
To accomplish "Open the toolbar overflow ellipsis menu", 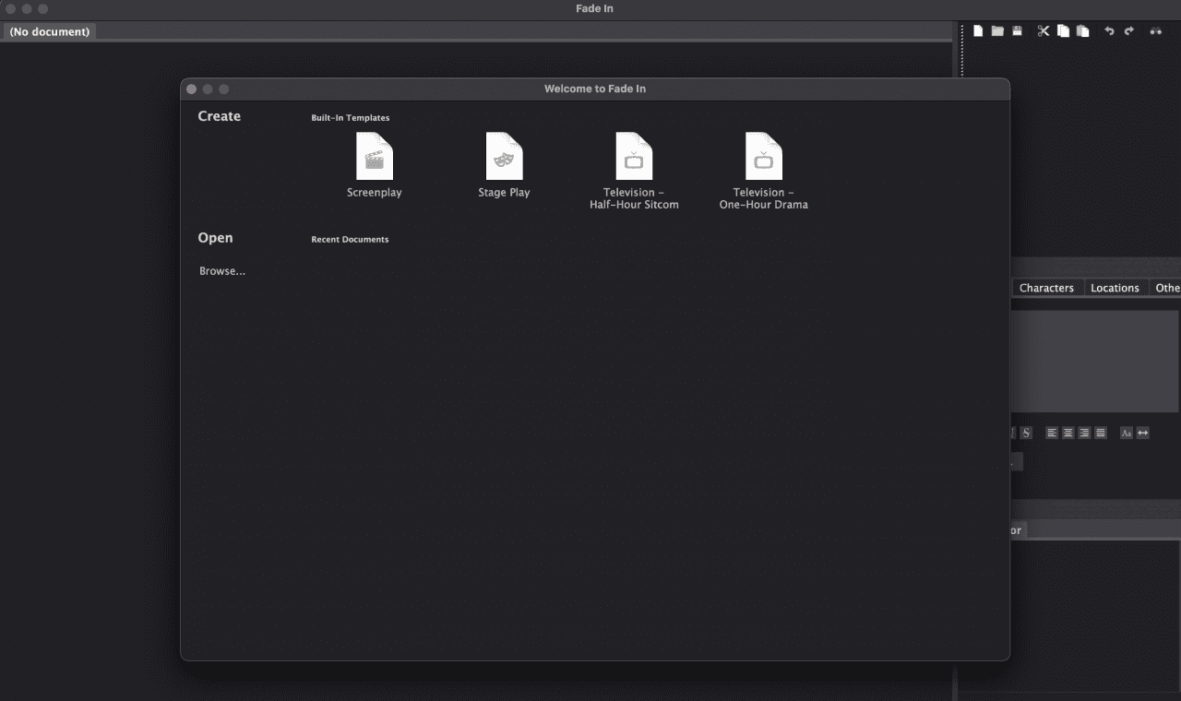I will [x=1156, y=30].
